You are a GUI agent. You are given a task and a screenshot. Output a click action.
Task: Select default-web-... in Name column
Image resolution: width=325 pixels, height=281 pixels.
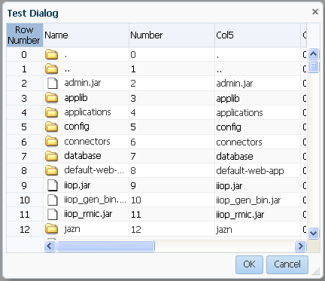pos(94,170)
